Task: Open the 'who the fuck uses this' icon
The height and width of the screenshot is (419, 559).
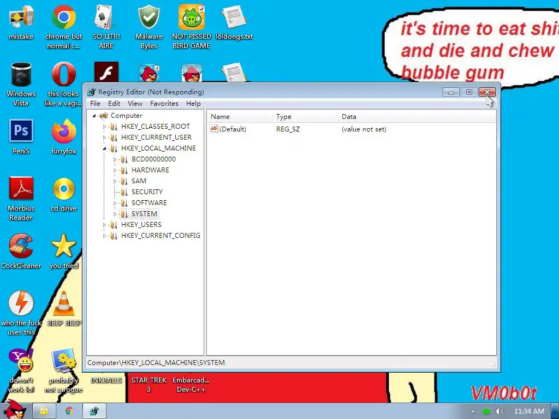Action: 21,314
